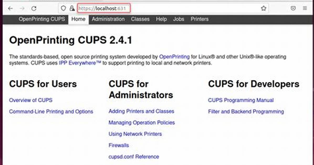Viewport: 314px width, 165px height.
Task: Click the forward navigation arrow
Action: click(x=22, y=8)
